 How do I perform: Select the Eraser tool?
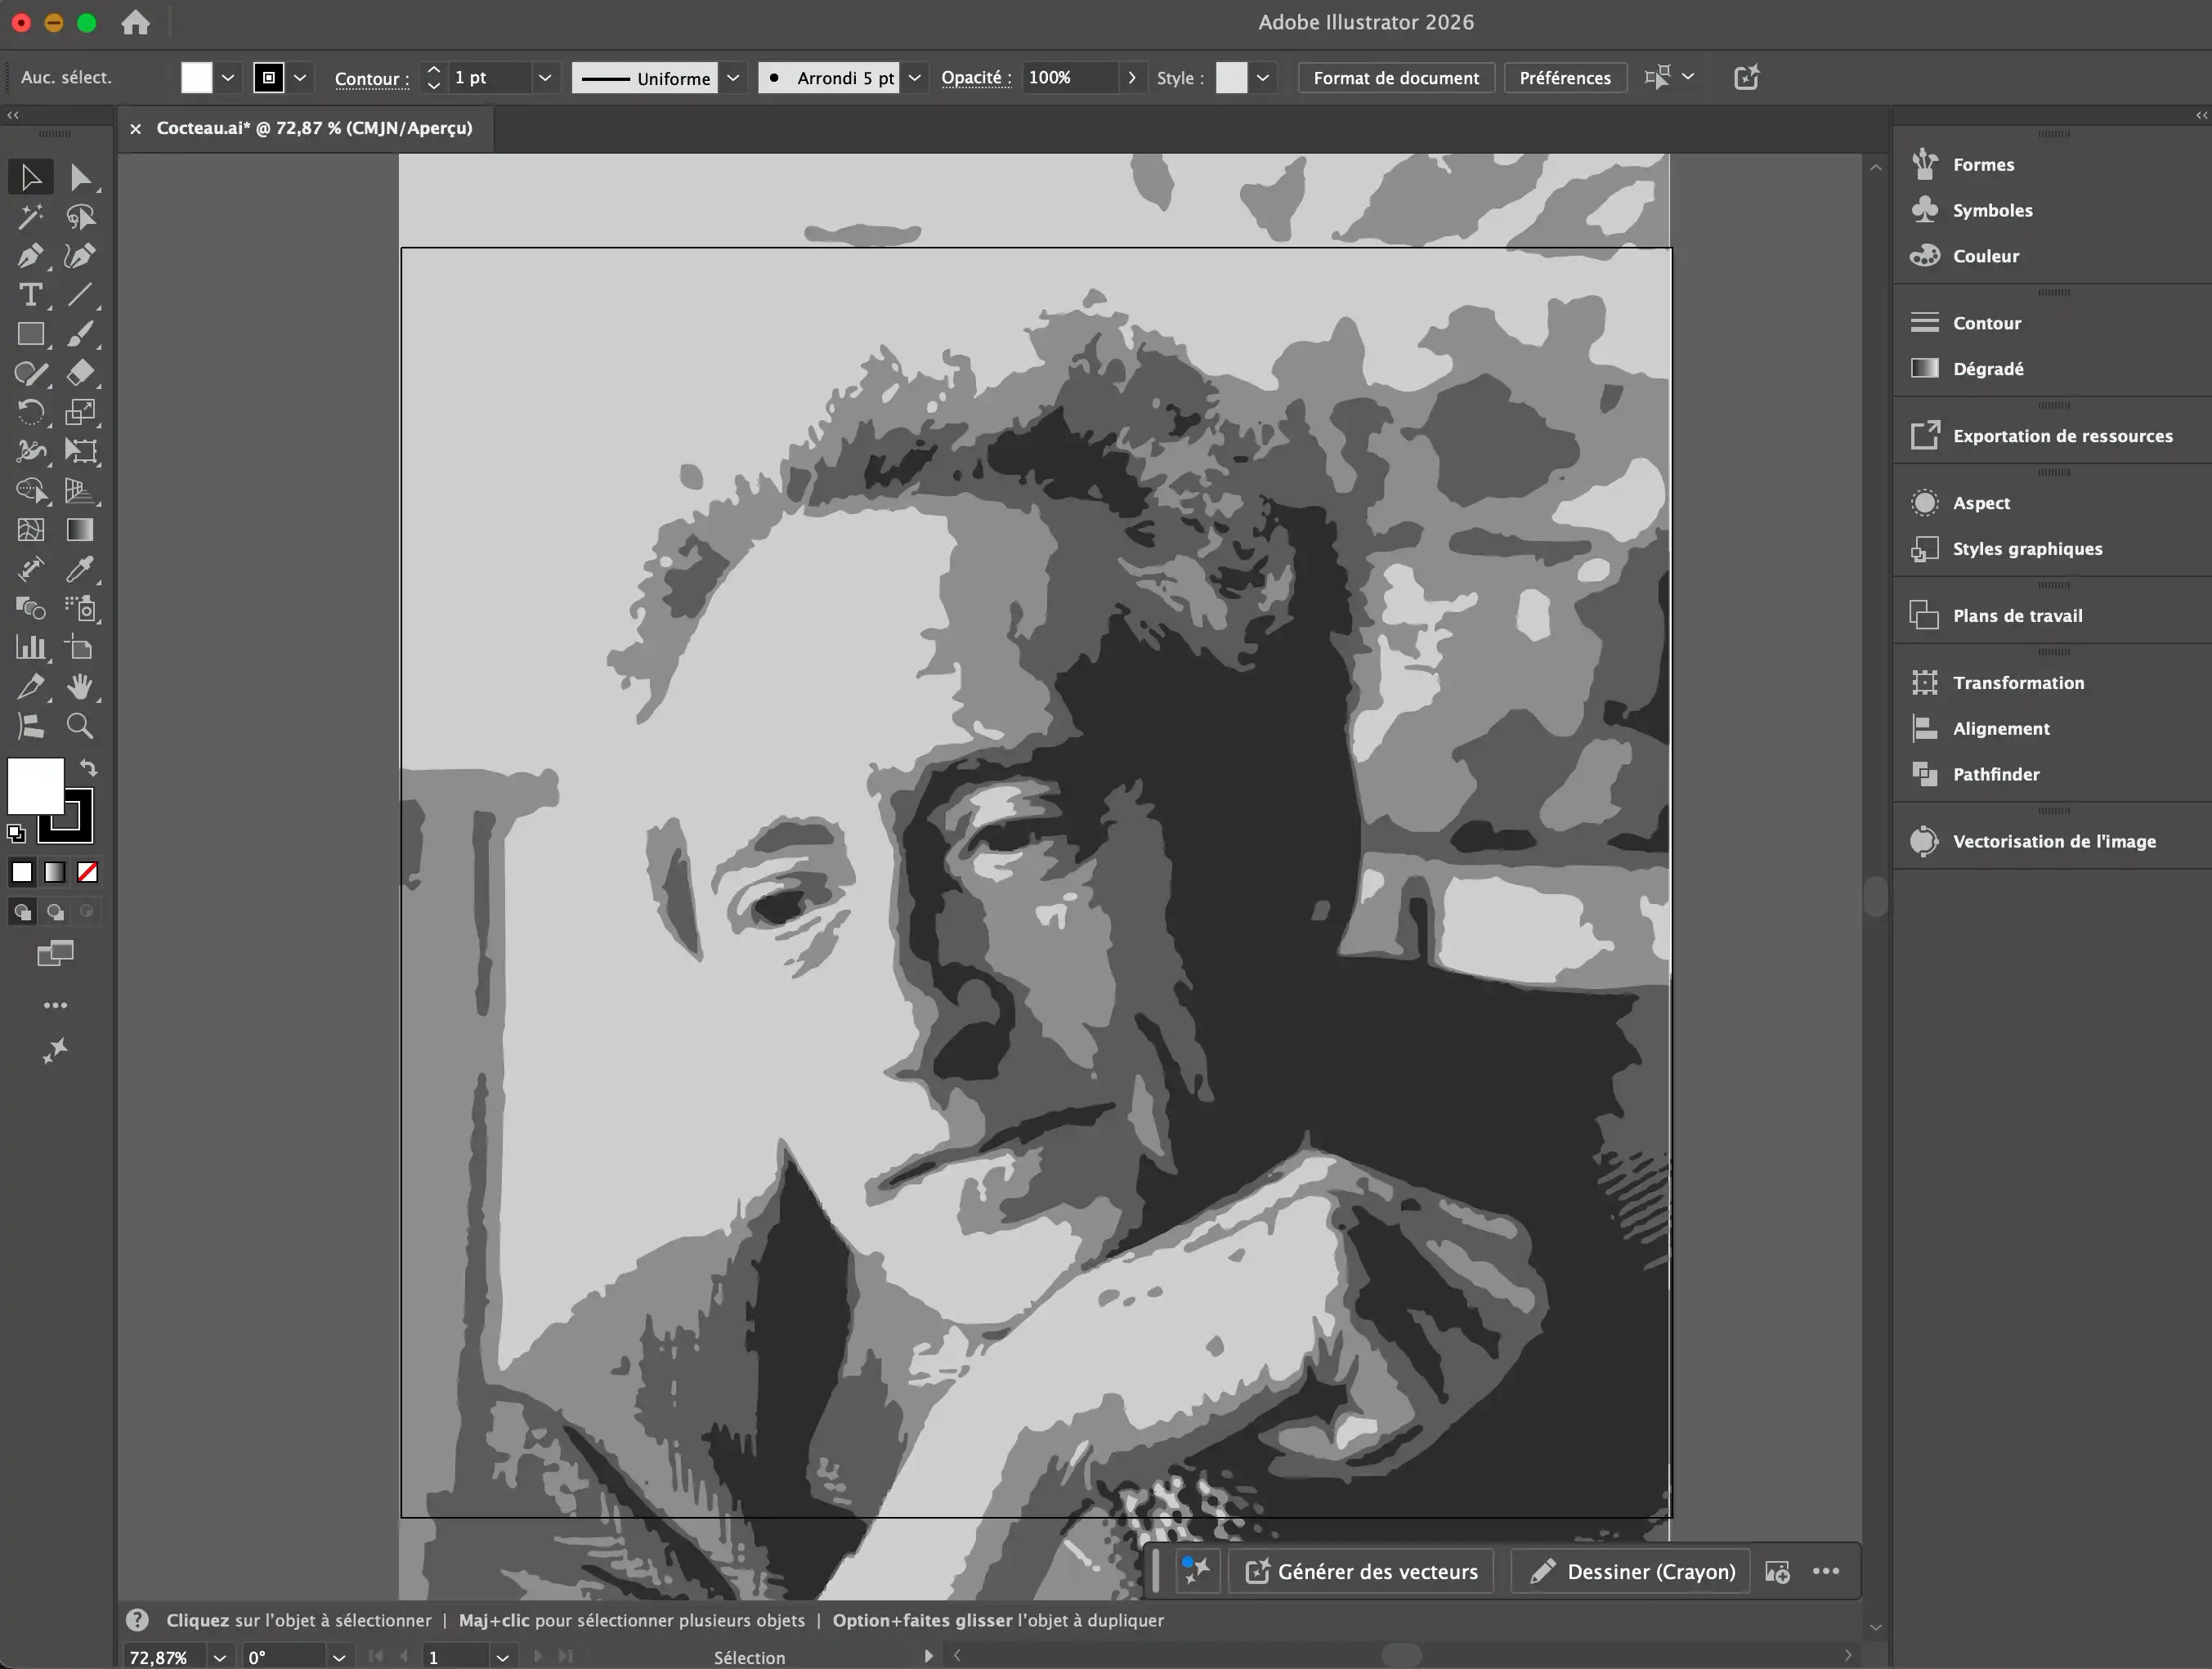[x=80, y=373]
